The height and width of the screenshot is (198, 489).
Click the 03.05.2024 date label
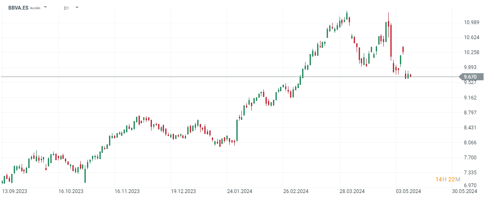tap(408, 191)
